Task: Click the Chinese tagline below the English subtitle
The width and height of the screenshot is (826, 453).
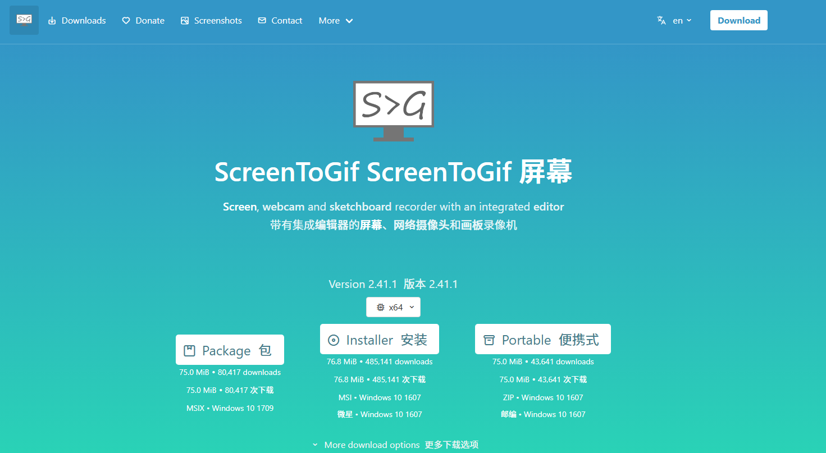Action: pos(393,226)
